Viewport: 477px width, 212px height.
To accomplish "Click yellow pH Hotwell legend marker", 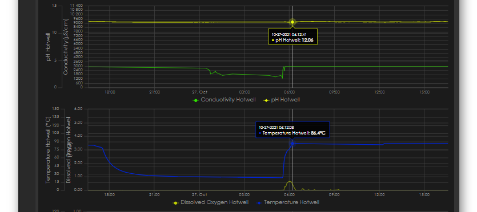I will [x=266, y=100].
